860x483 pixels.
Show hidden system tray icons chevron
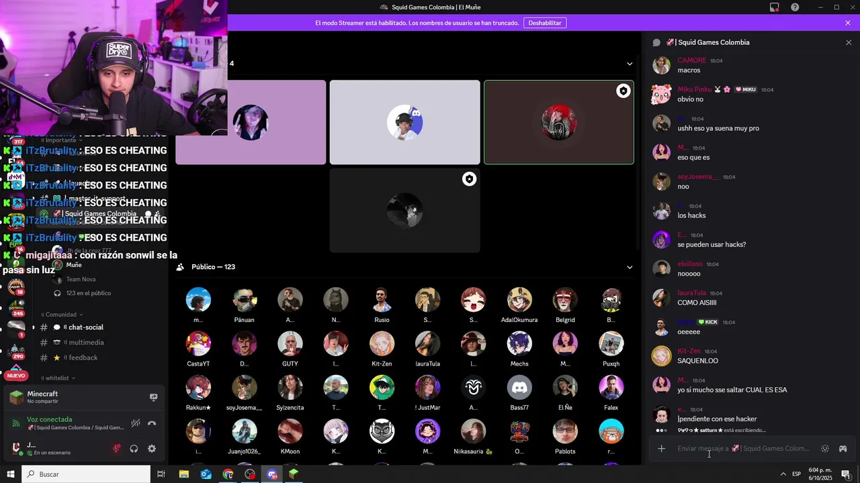[x=783, y=474]
